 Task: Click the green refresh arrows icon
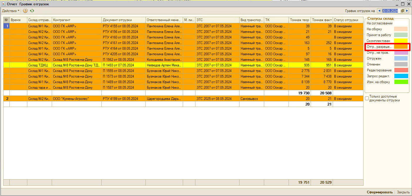[x=32, y=11]
